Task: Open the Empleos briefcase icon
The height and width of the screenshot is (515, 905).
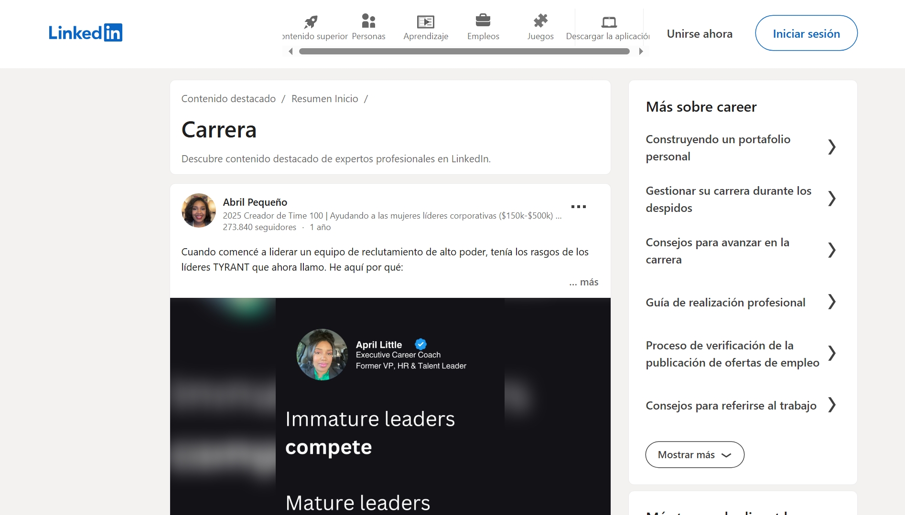Action: [483, 21]
